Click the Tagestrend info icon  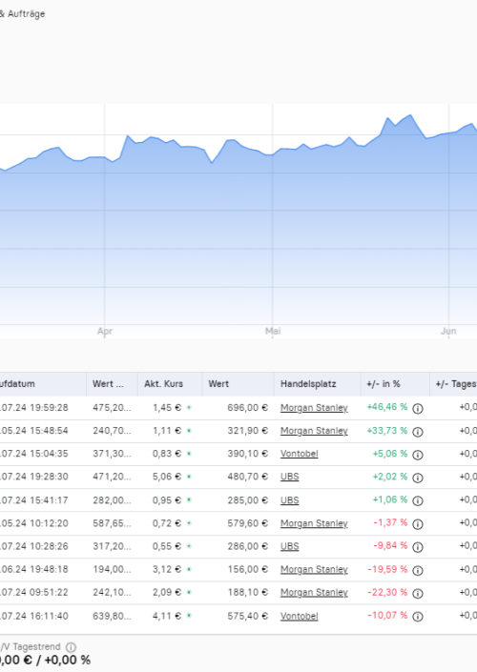coord(71,646)
